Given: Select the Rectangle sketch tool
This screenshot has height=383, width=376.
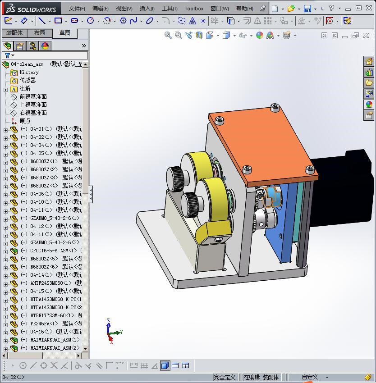Looking at the screenshot, I should pyautogui.click(x=58, y=21).
